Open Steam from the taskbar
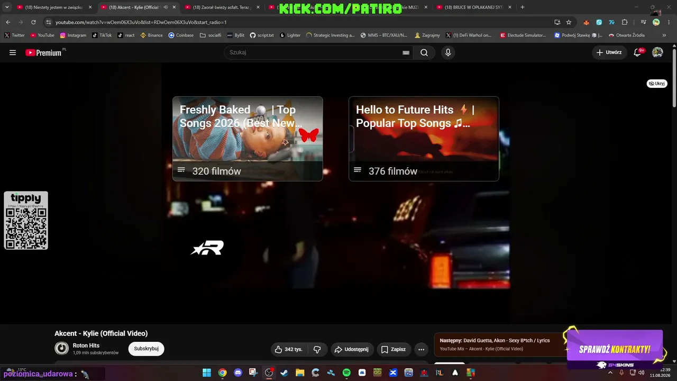This screenshot has width=677, height=381. (x=285, y=373)
